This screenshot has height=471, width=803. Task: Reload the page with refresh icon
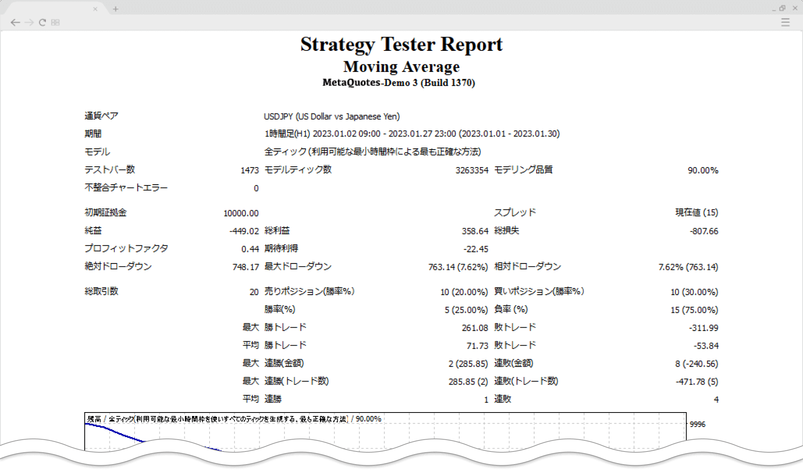click(x=42, y=23)
